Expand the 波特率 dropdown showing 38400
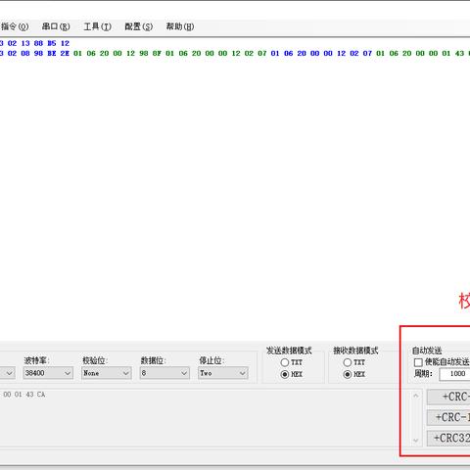 click(x=48, y=373)
